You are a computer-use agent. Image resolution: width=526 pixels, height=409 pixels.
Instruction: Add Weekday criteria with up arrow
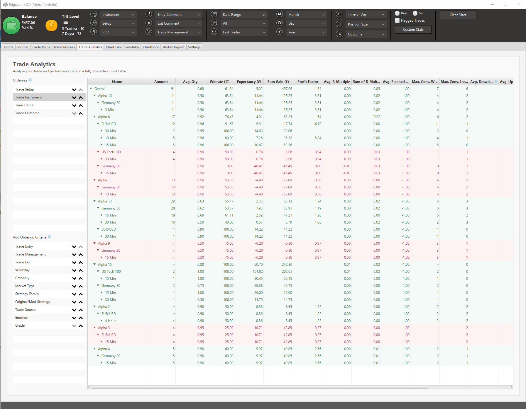[x=81, y=270]
